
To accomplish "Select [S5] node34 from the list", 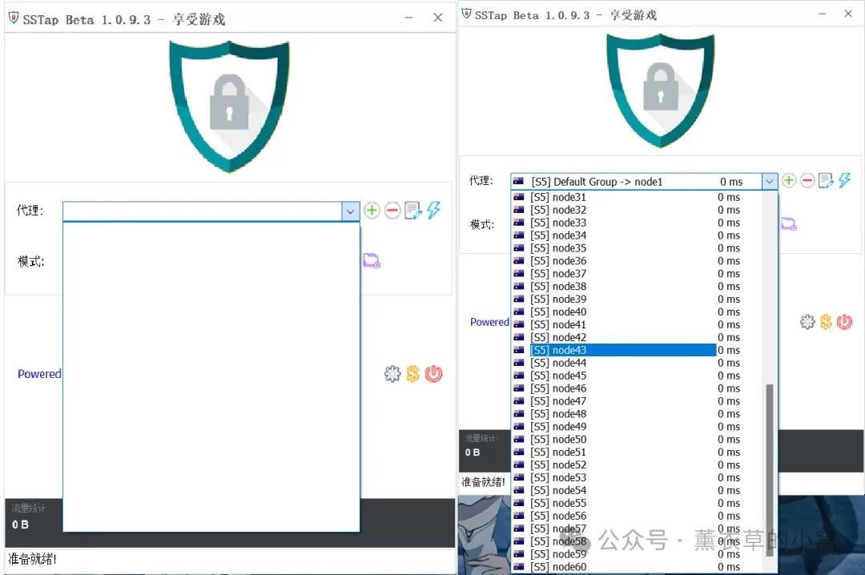I will (637, 235).
